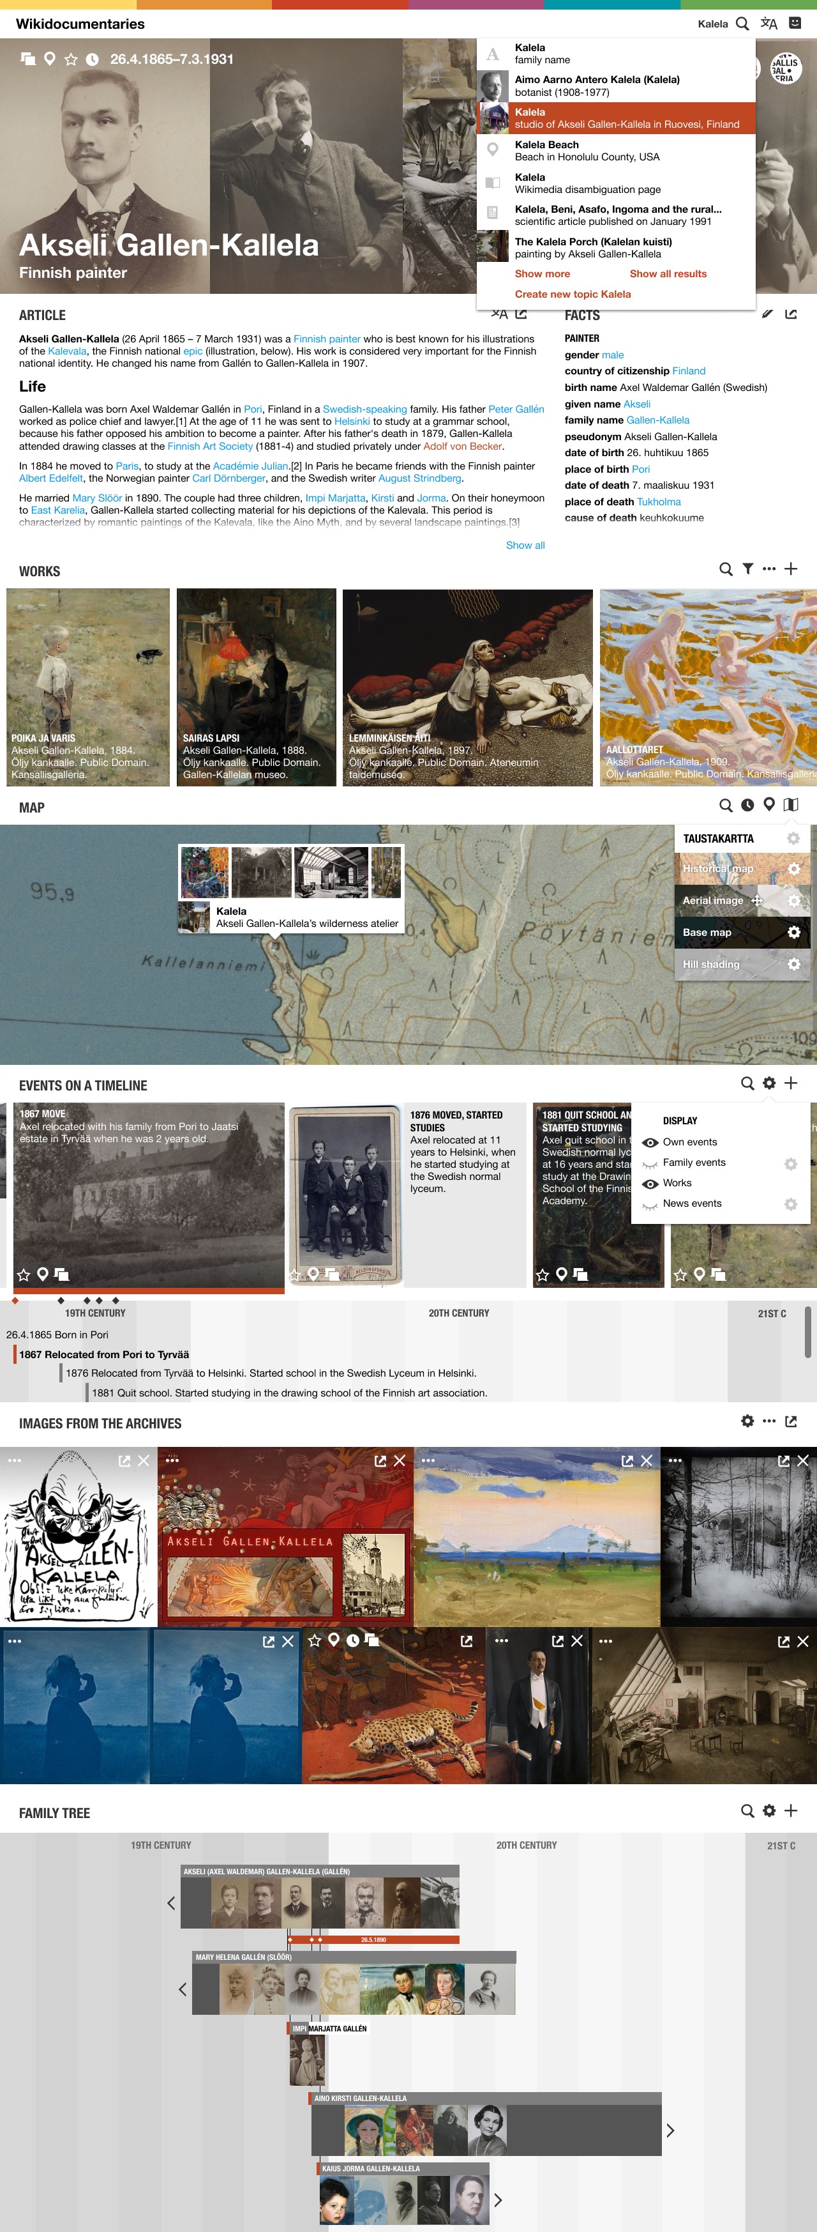Enable News events visibility toggle
This screenshot has width=817, height=2232.
pos(650,1204)
